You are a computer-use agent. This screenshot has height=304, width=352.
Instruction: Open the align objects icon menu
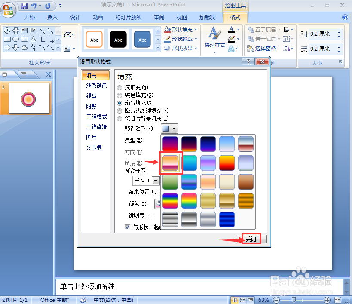288,29
